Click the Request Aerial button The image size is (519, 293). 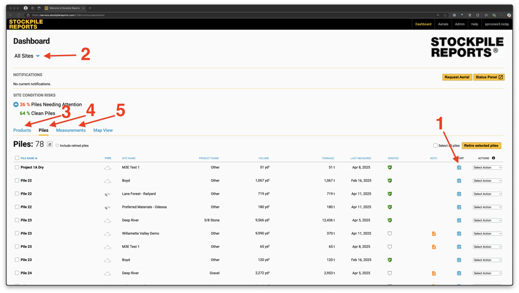tap(457, 77)
